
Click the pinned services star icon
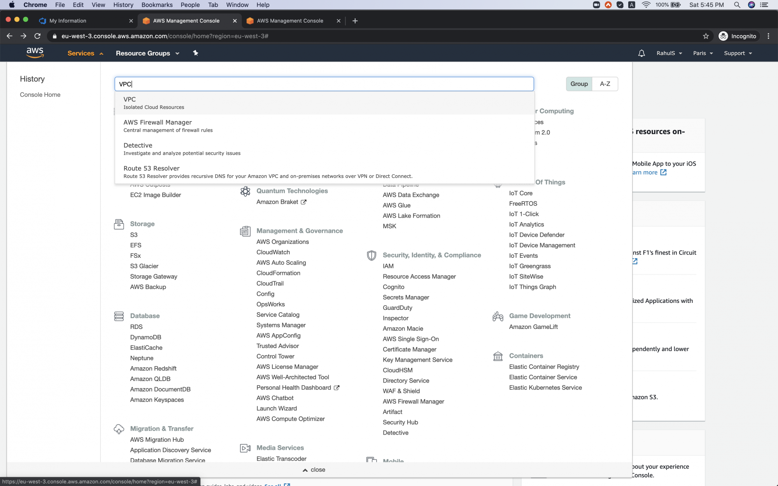(196, 53)
